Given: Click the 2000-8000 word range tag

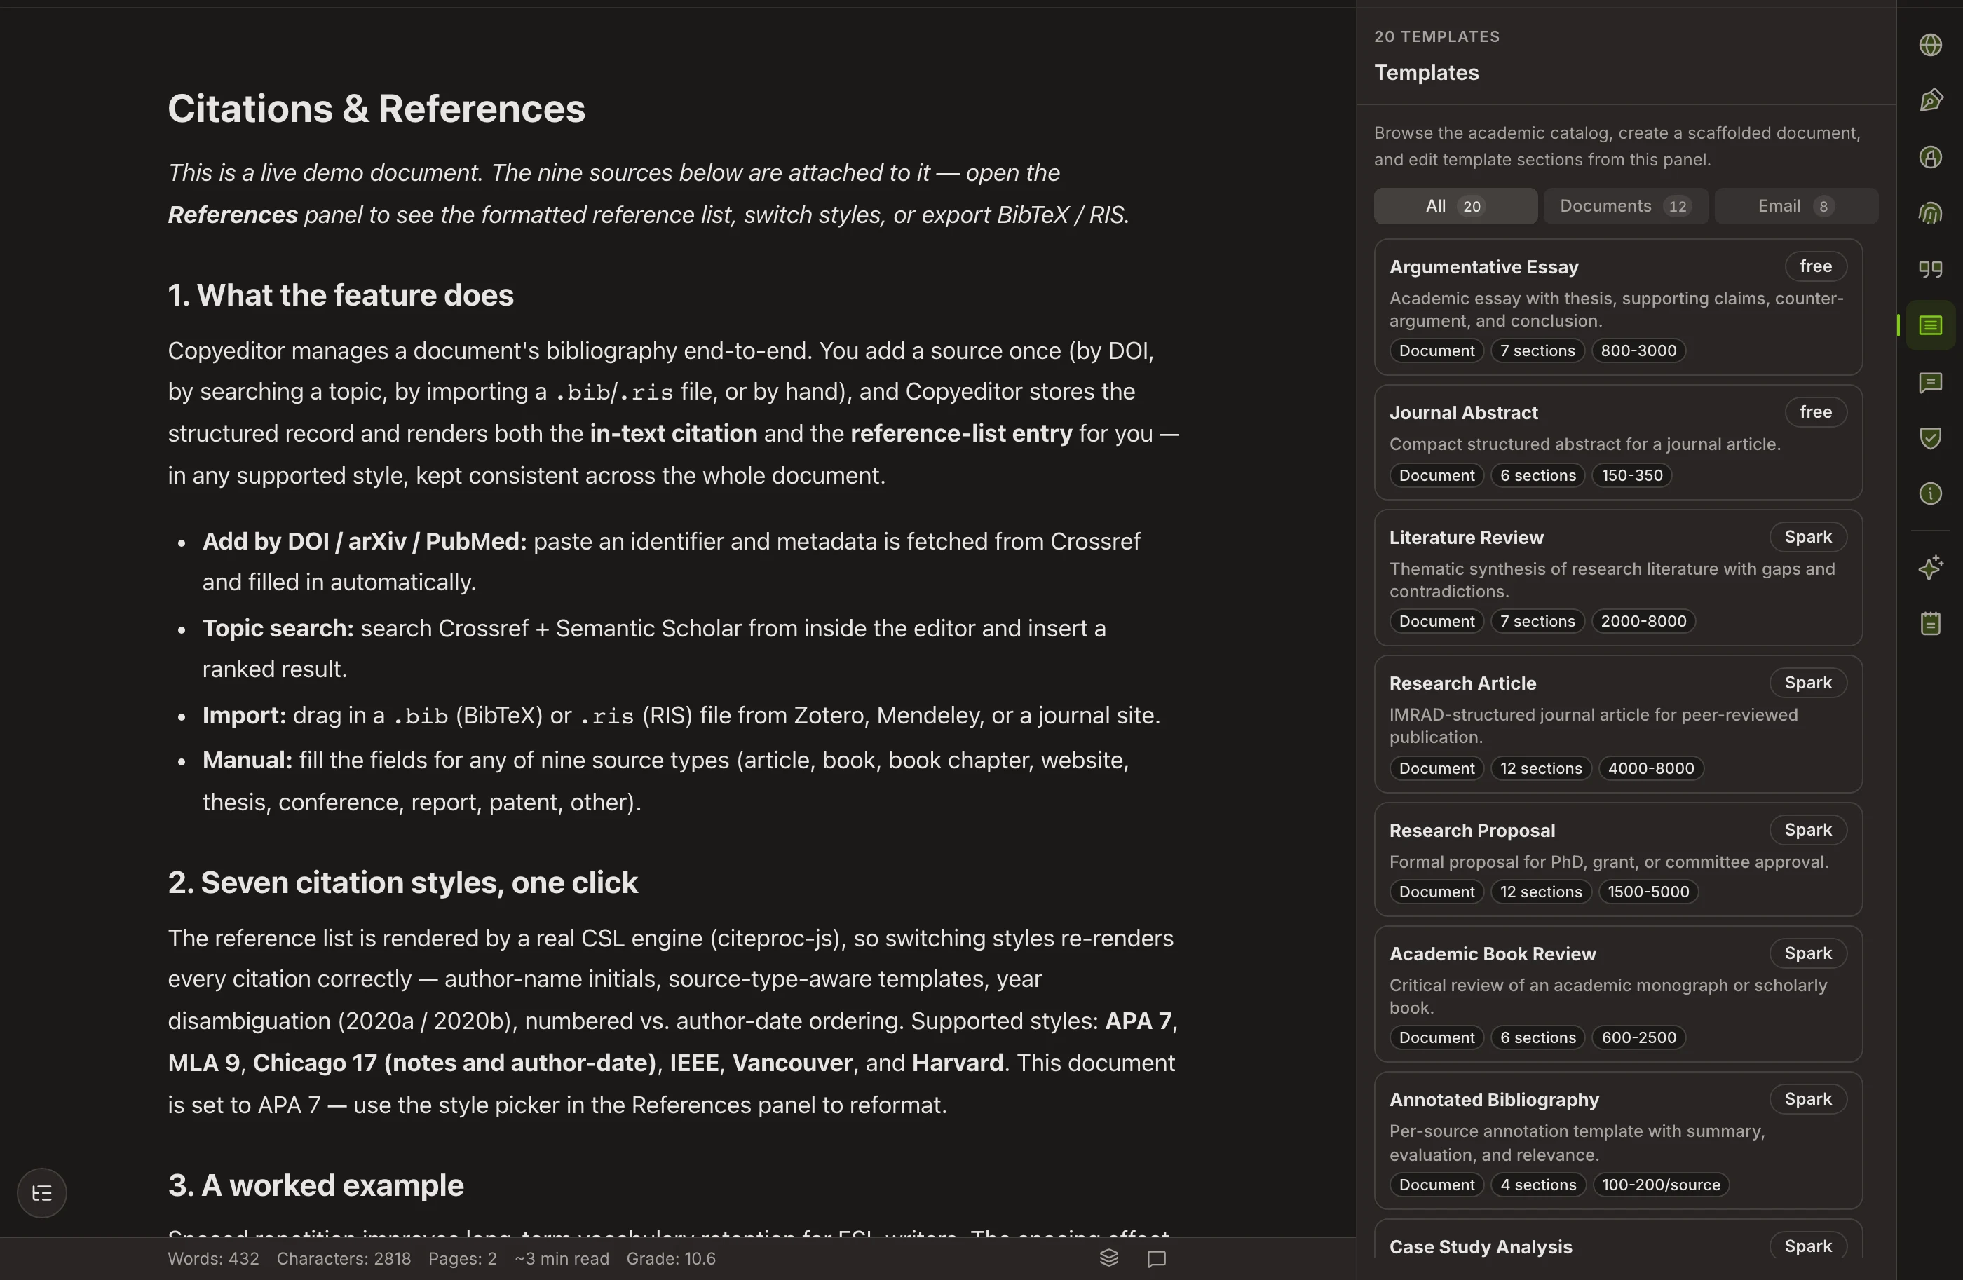Looking at the screenshot, I should pyautogui.click(x=1643, y=621).
